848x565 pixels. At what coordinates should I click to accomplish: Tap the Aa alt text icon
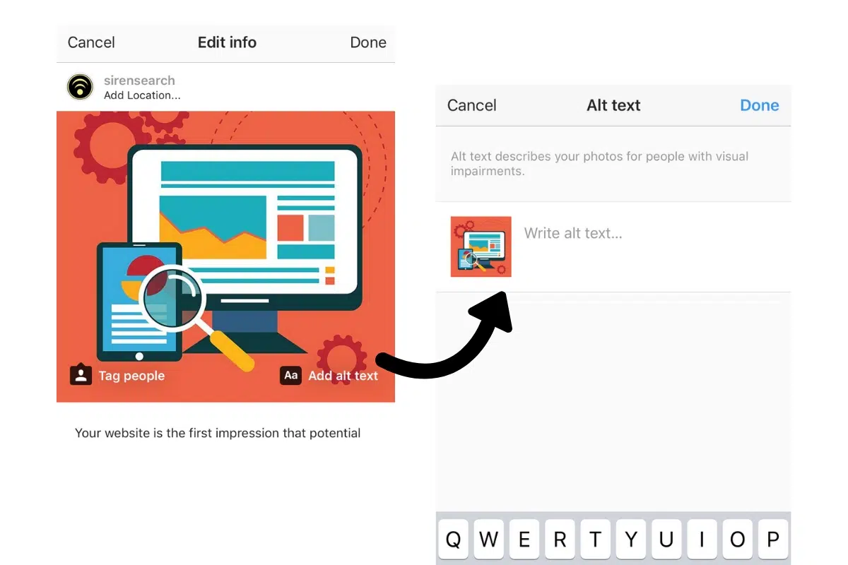(291, 376)
